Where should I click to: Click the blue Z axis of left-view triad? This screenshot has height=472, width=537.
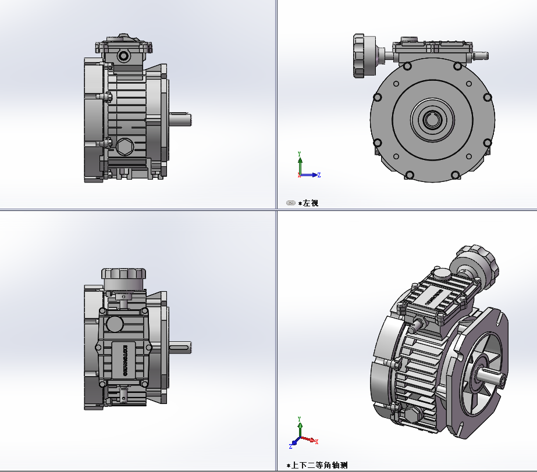(x=311, y=175)
